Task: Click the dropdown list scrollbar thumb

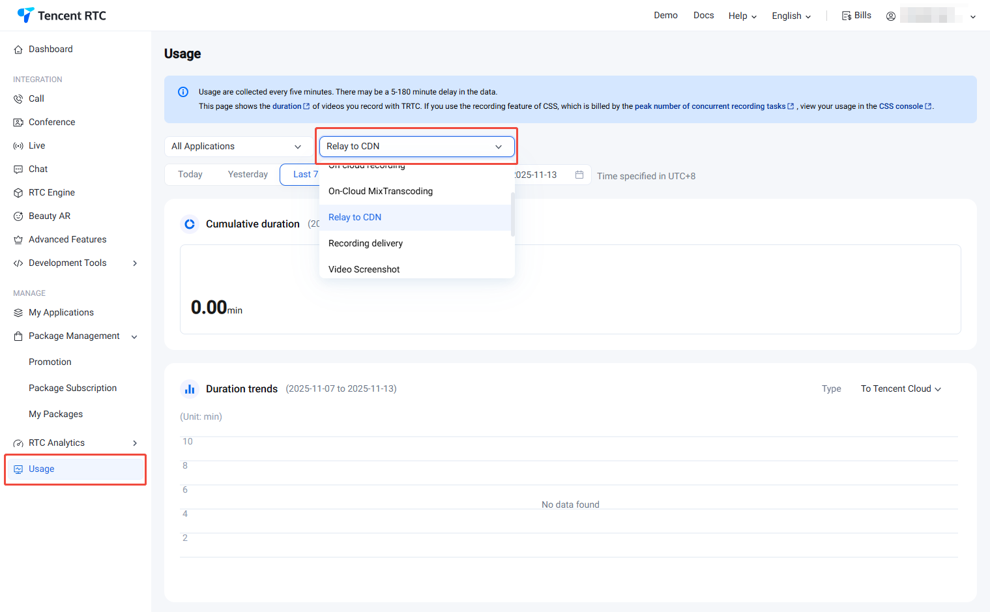Action: tap(513, 214)
